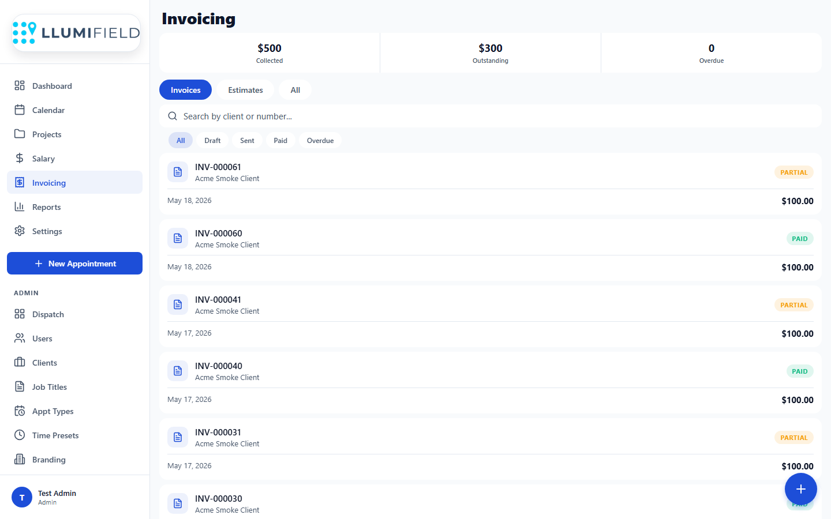Click the Clients briefcase icon
831x519 pixels.
(20, 362)
